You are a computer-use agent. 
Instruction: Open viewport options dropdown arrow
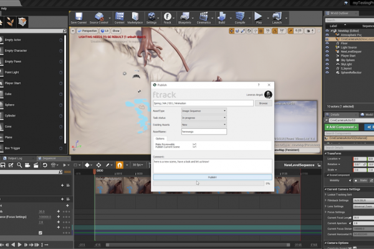[73, 31]
